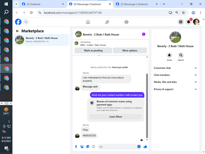Choose a sticker from the sticker icon
The image size is (205, 154).
88,147
